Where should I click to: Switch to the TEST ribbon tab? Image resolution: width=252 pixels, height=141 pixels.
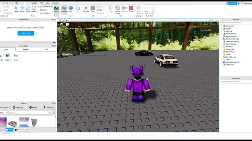coord(41,3)
